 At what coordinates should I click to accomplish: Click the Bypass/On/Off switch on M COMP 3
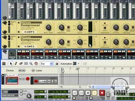pyautogui.click(x=9, y=23)
